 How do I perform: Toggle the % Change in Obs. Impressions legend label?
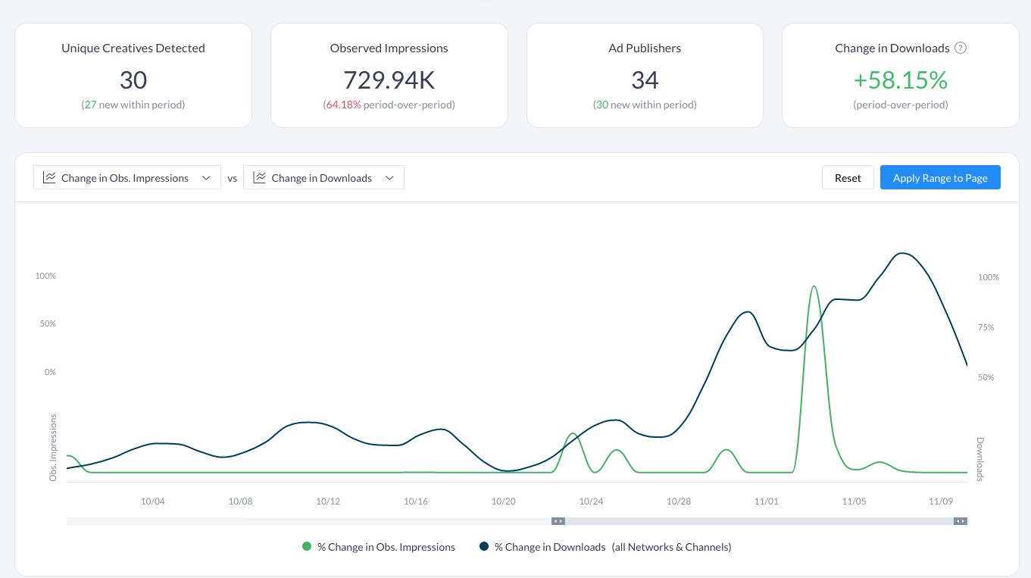386,547
